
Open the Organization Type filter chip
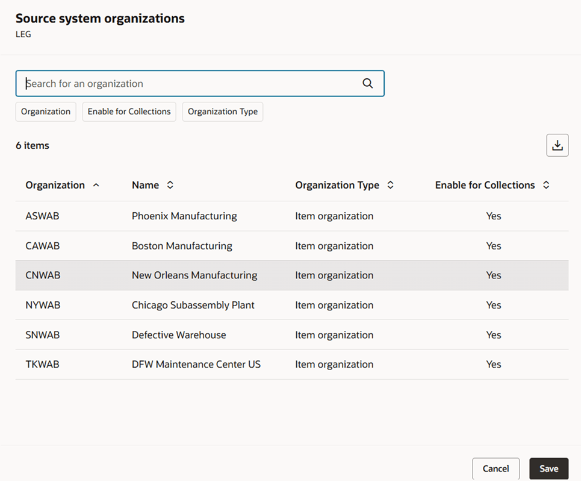[x=222, y=112]
